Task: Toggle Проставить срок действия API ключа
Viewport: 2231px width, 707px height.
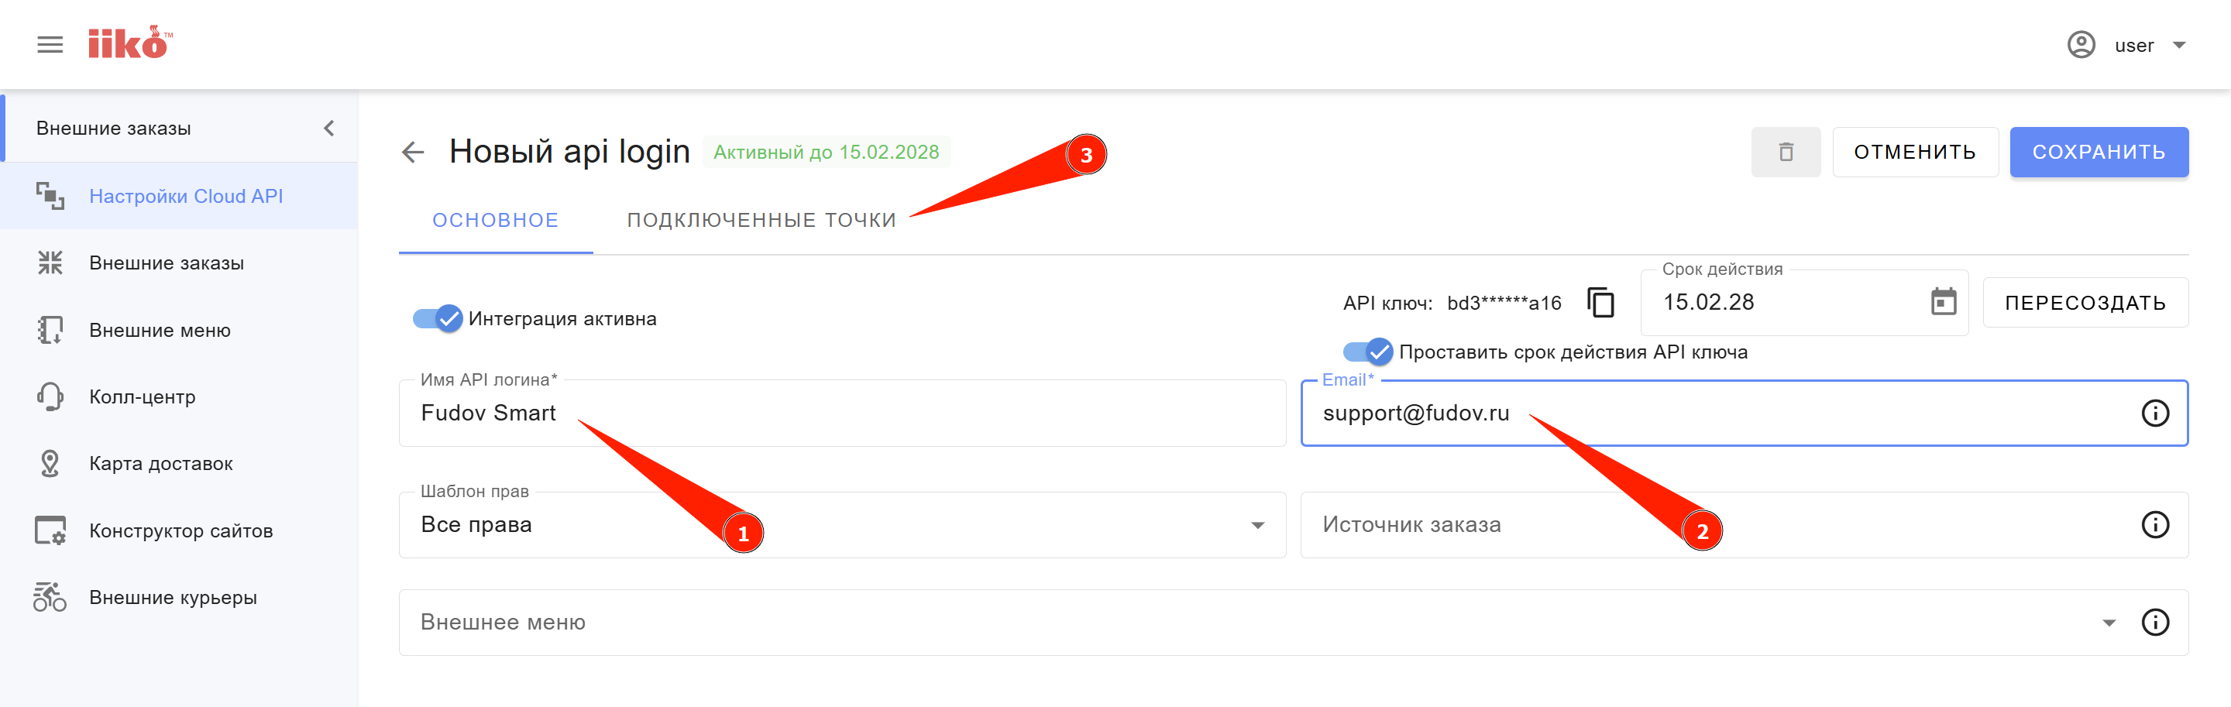Action: (1367, 352)
